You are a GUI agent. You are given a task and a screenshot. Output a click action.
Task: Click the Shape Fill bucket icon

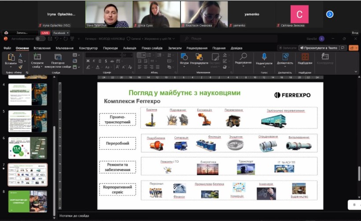225,55
